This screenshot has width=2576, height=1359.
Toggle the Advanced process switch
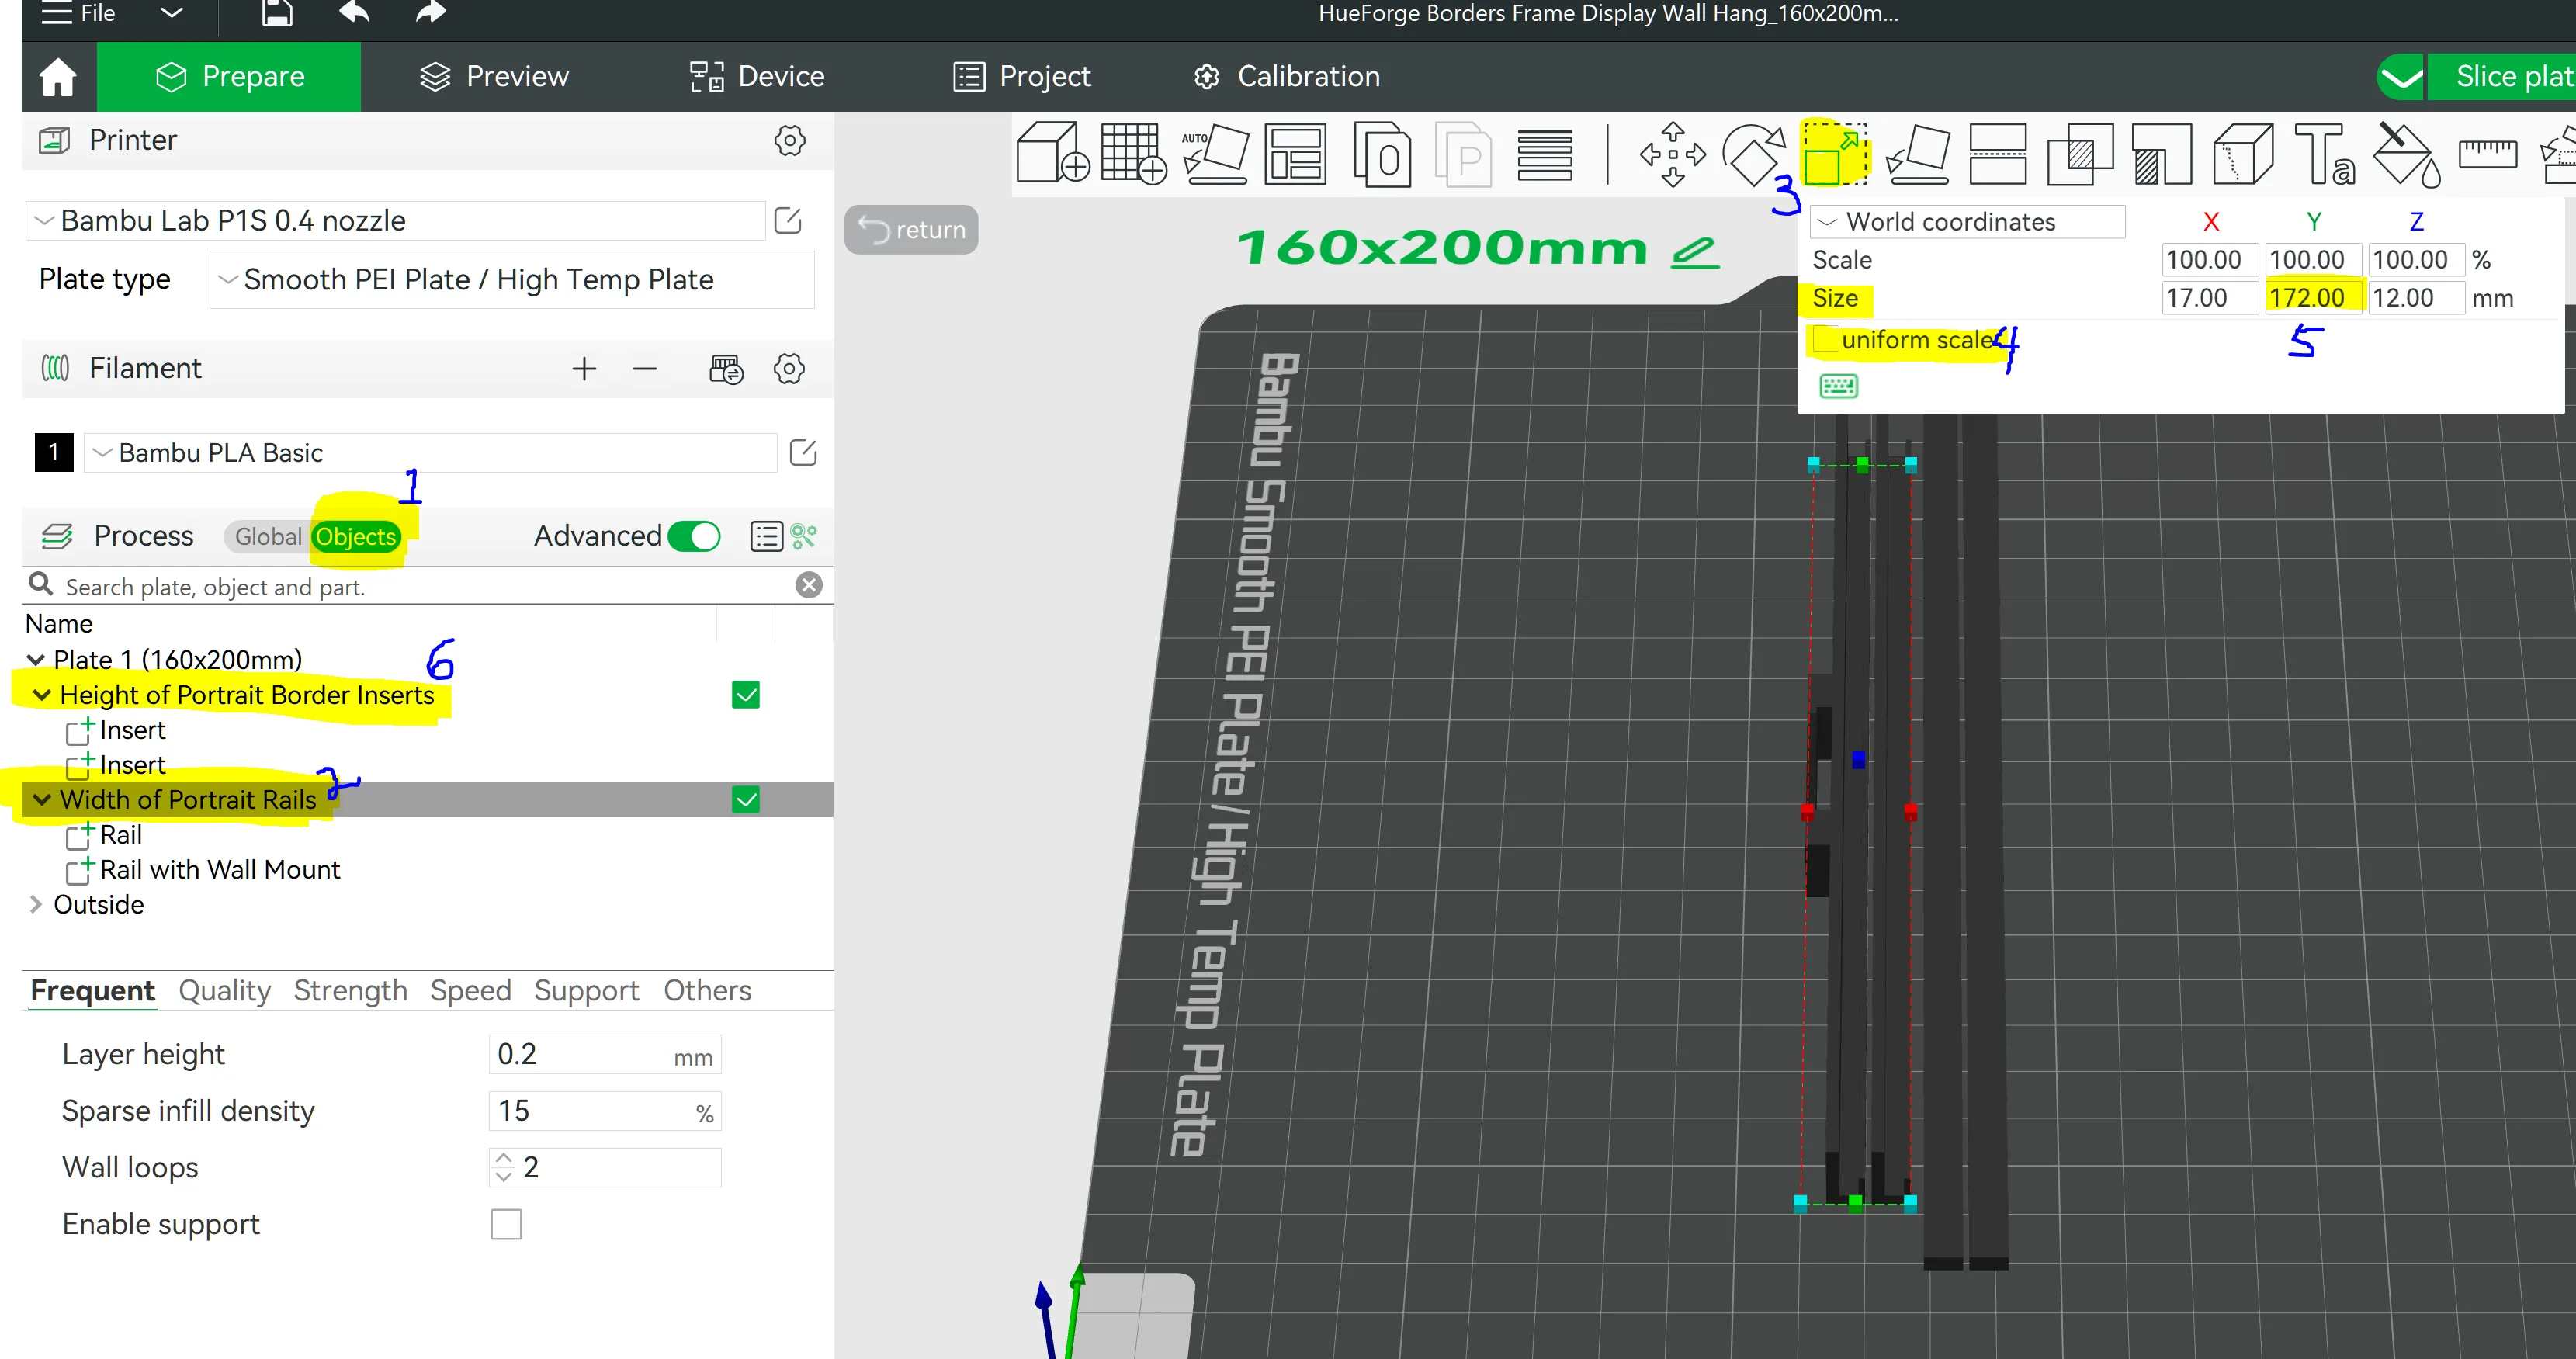click(694, 536)
